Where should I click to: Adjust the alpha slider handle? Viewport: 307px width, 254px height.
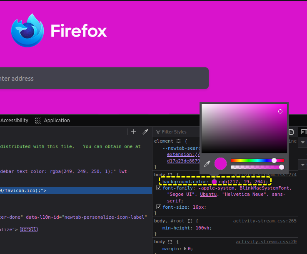coord(282,167)
